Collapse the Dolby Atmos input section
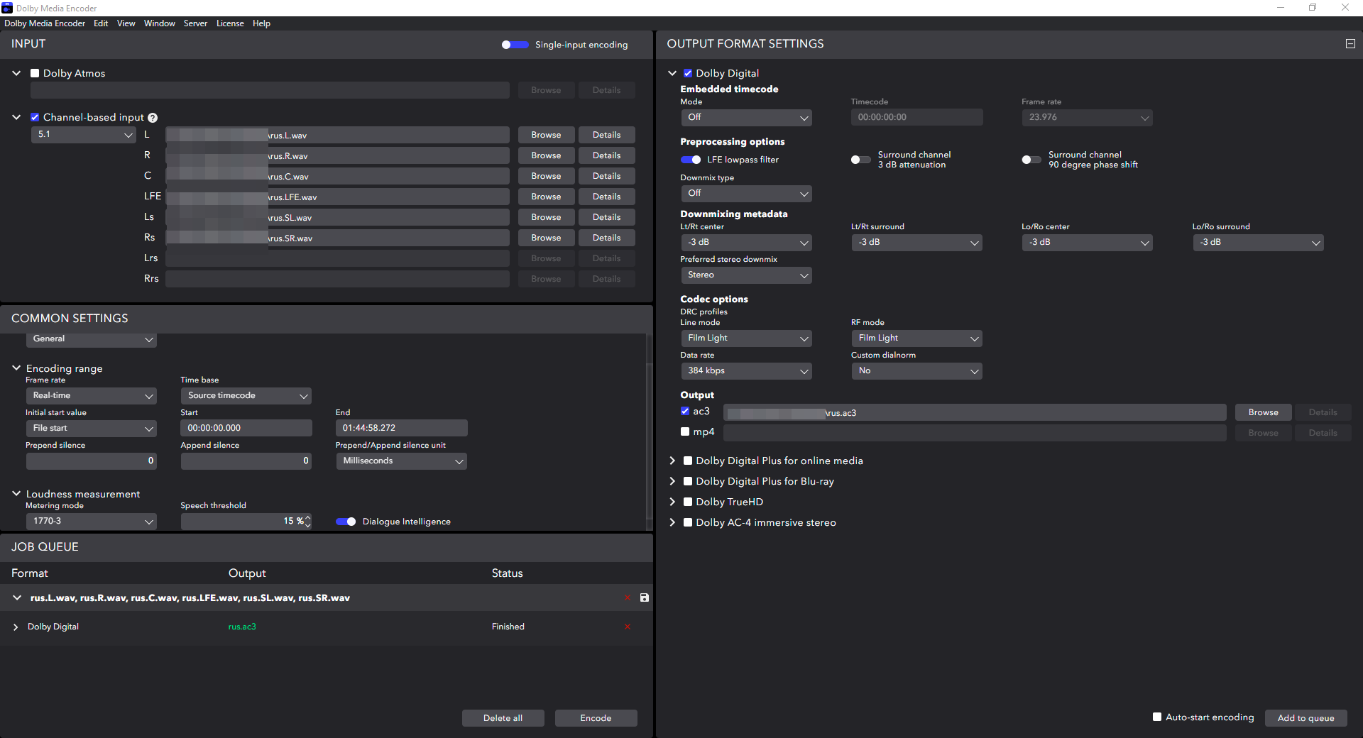 [16, 73]
